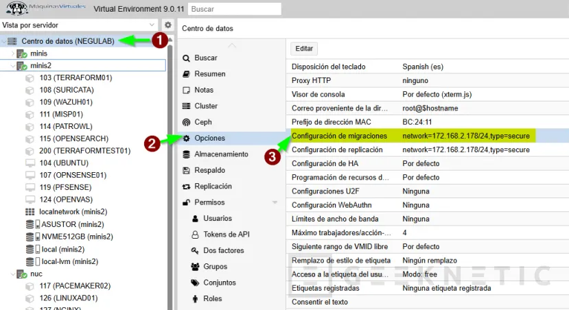Select the Configuración de HA row
Image resolution: width=569 pixels, height=310 pixels.
[x=428, y=163]
